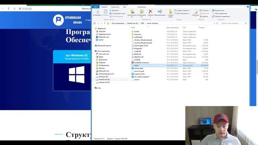Click the refresh button beside address bar
The image size is (258, 145).
pyautogui.click(x=217, y=23)
